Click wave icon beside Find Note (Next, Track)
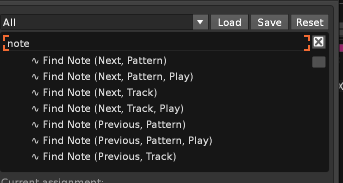Image resolution: width=343 pixels, height=183 pixels. [x=35, y=92]
